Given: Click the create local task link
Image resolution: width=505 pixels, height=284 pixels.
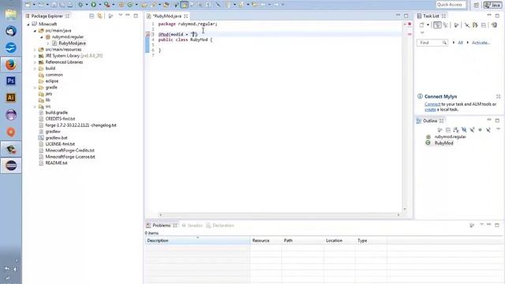Looking at the screenshot, I should tap(430, 110).
